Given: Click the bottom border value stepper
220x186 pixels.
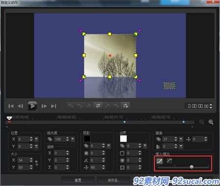Looking at the screenshot, I should pos(140,167).
